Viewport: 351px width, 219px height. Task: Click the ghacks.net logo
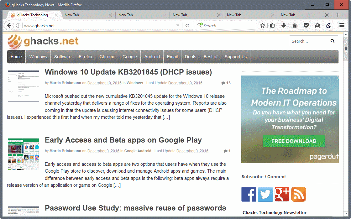tap(43, 41)
